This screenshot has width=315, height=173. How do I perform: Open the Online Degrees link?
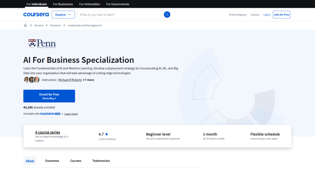point(237,14)
